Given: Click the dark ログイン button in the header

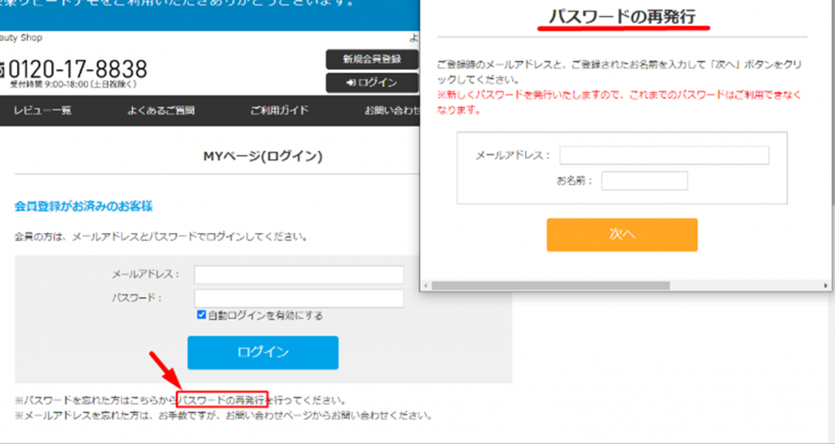Looking at the screenshot, I should 371,82.
